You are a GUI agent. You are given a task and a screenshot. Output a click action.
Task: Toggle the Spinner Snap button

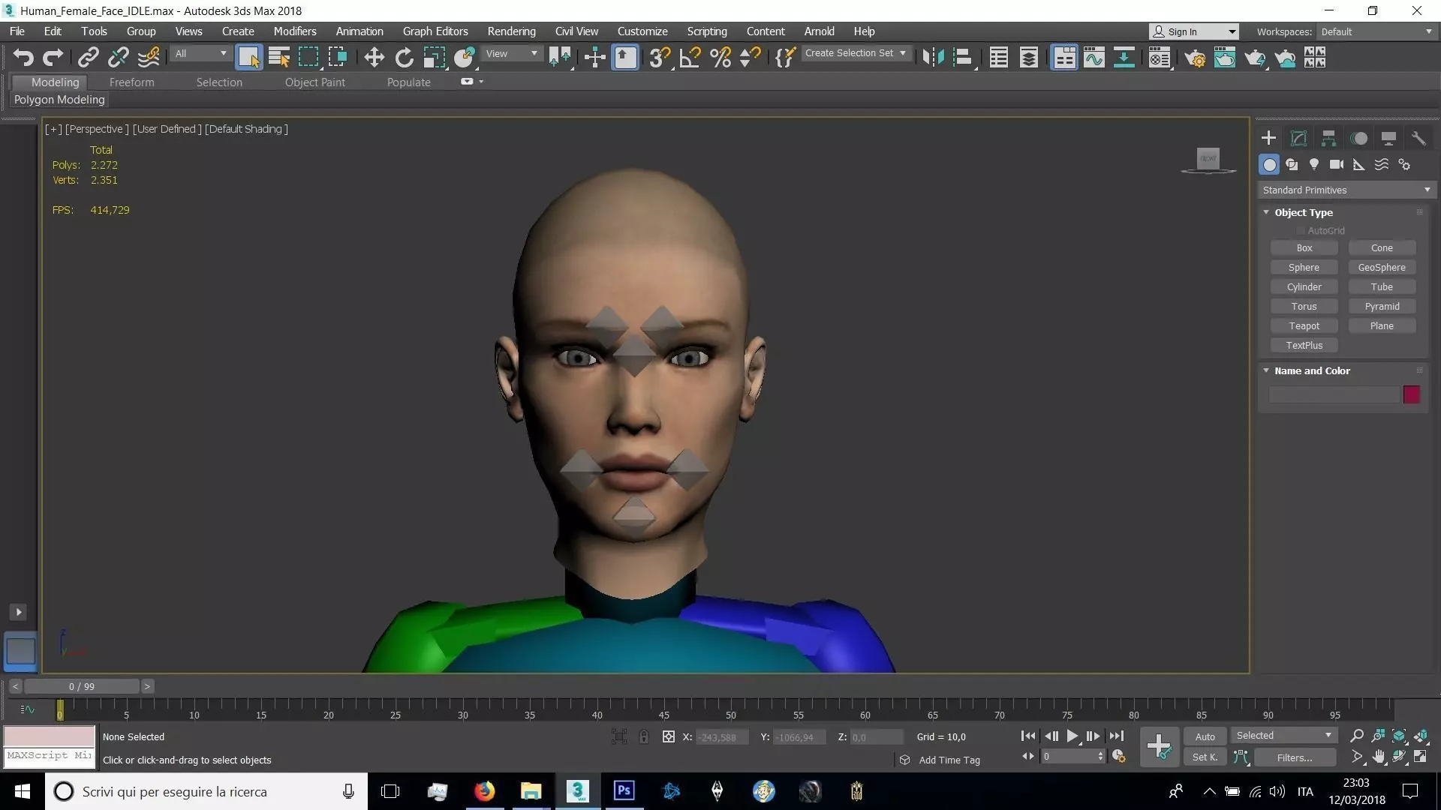tap(750, 58)
